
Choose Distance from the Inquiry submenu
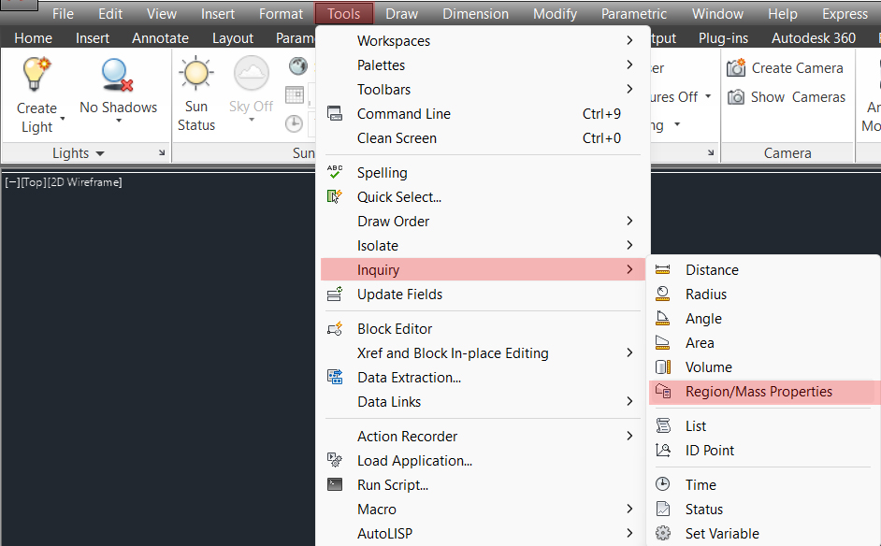[712, 270]
